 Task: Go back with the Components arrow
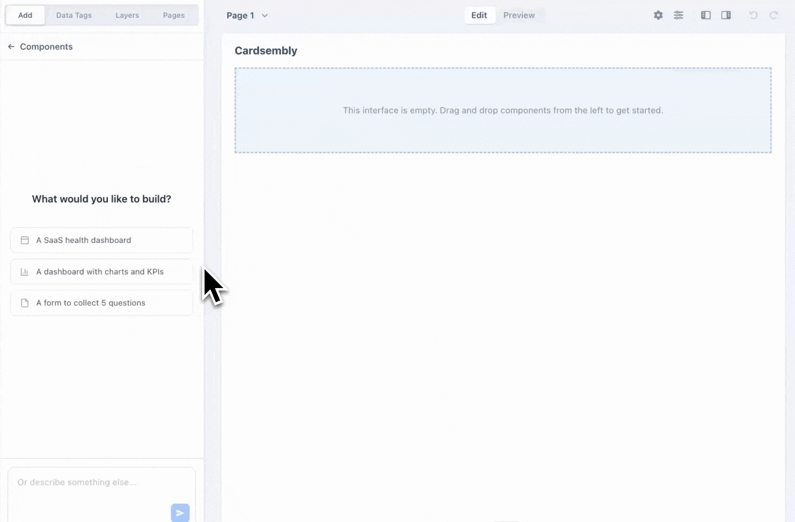point(11,46)
